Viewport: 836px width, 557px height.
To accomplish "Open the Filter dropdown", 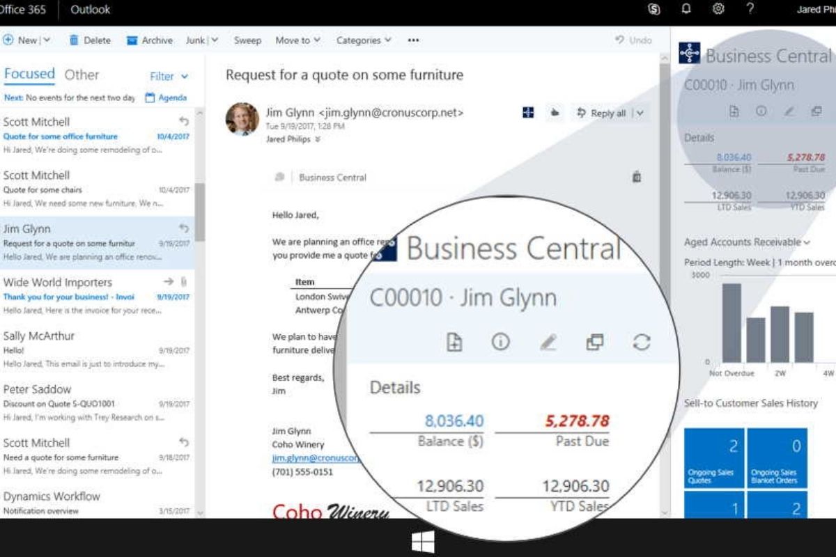I will [x=169, y=76].
